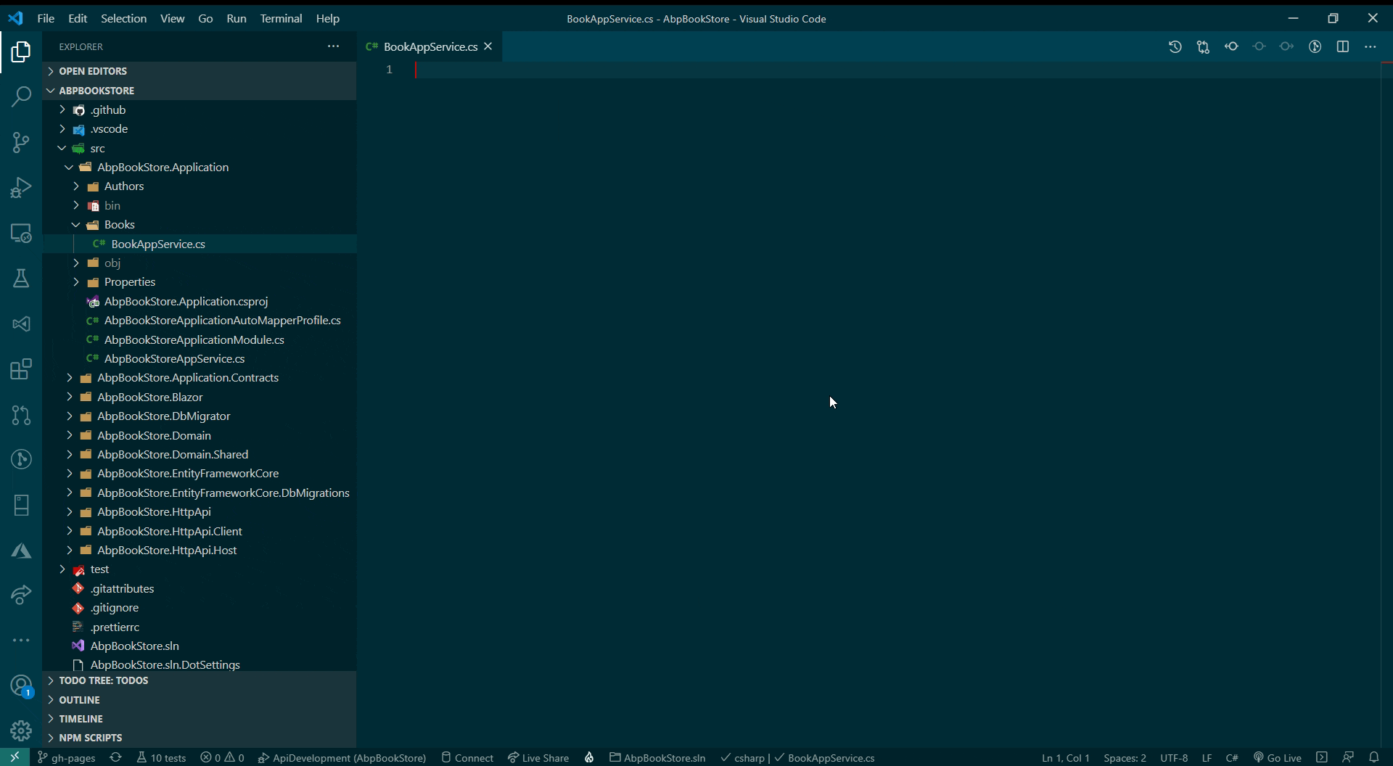Viewport: 1393px width, 766px height.
Task: Open the GitHub Pull Requests view
Action: [x=21, y=415]
